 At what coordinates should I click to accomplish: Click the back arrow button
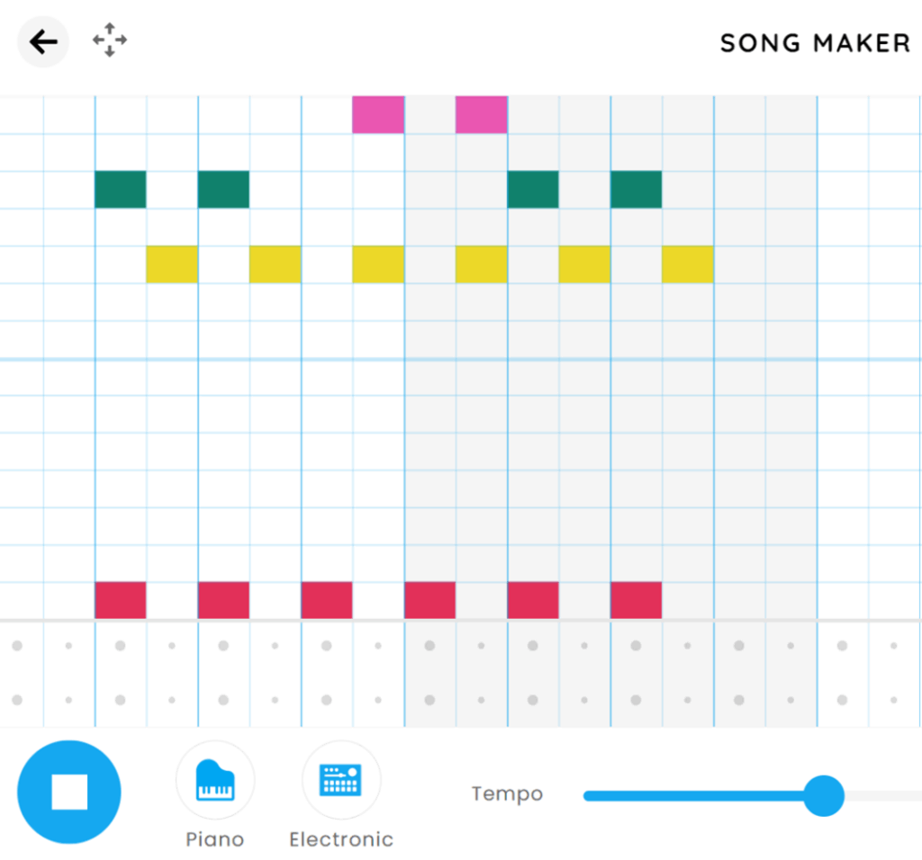tap(43, 41)
